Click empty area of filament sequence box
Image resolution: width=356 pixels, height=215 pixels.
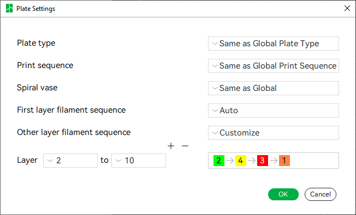(315, 161)
